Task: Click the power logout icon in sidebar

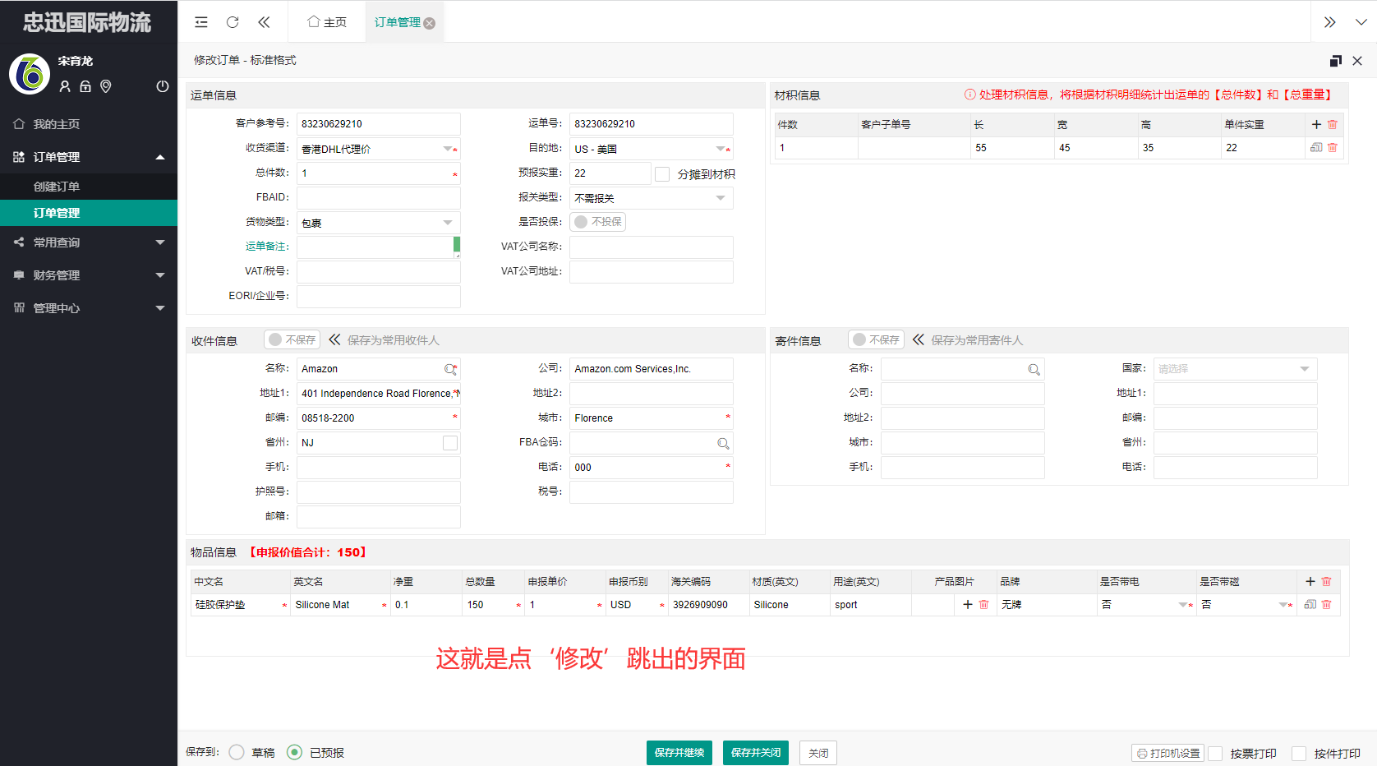Action: point(163,86)
